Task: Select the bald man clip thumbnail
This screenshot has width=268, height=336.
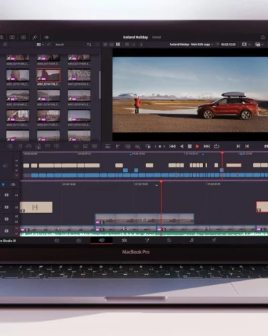Action: [x=17, y=75]
